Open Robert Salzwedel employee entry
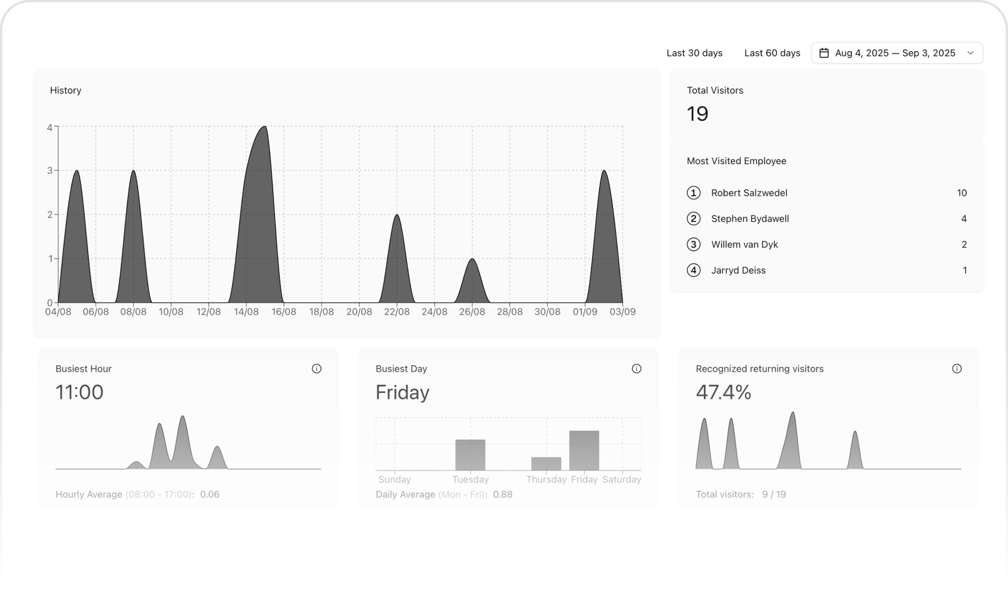Image resolution: width=1008 pixels, height=596 pixels. click(749, 193)
